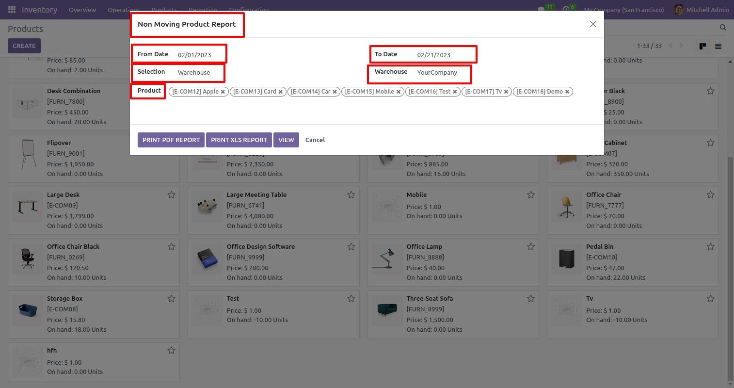
Task: Favorite the Large Meeting Table star
Action: (x=351, y=194)
